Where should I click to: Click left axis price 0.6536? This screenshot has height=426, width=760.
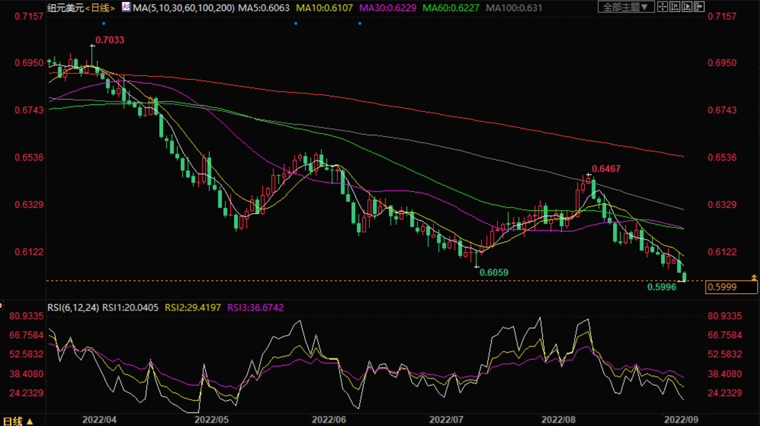coord(29,158)
